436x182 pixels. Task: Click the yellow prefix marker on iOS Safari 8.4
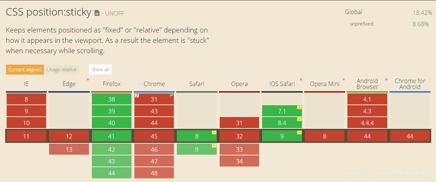coord(299,119)
